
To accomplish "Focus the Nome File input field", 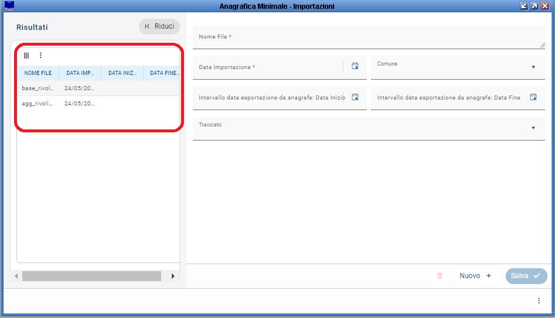I will 369,37.
